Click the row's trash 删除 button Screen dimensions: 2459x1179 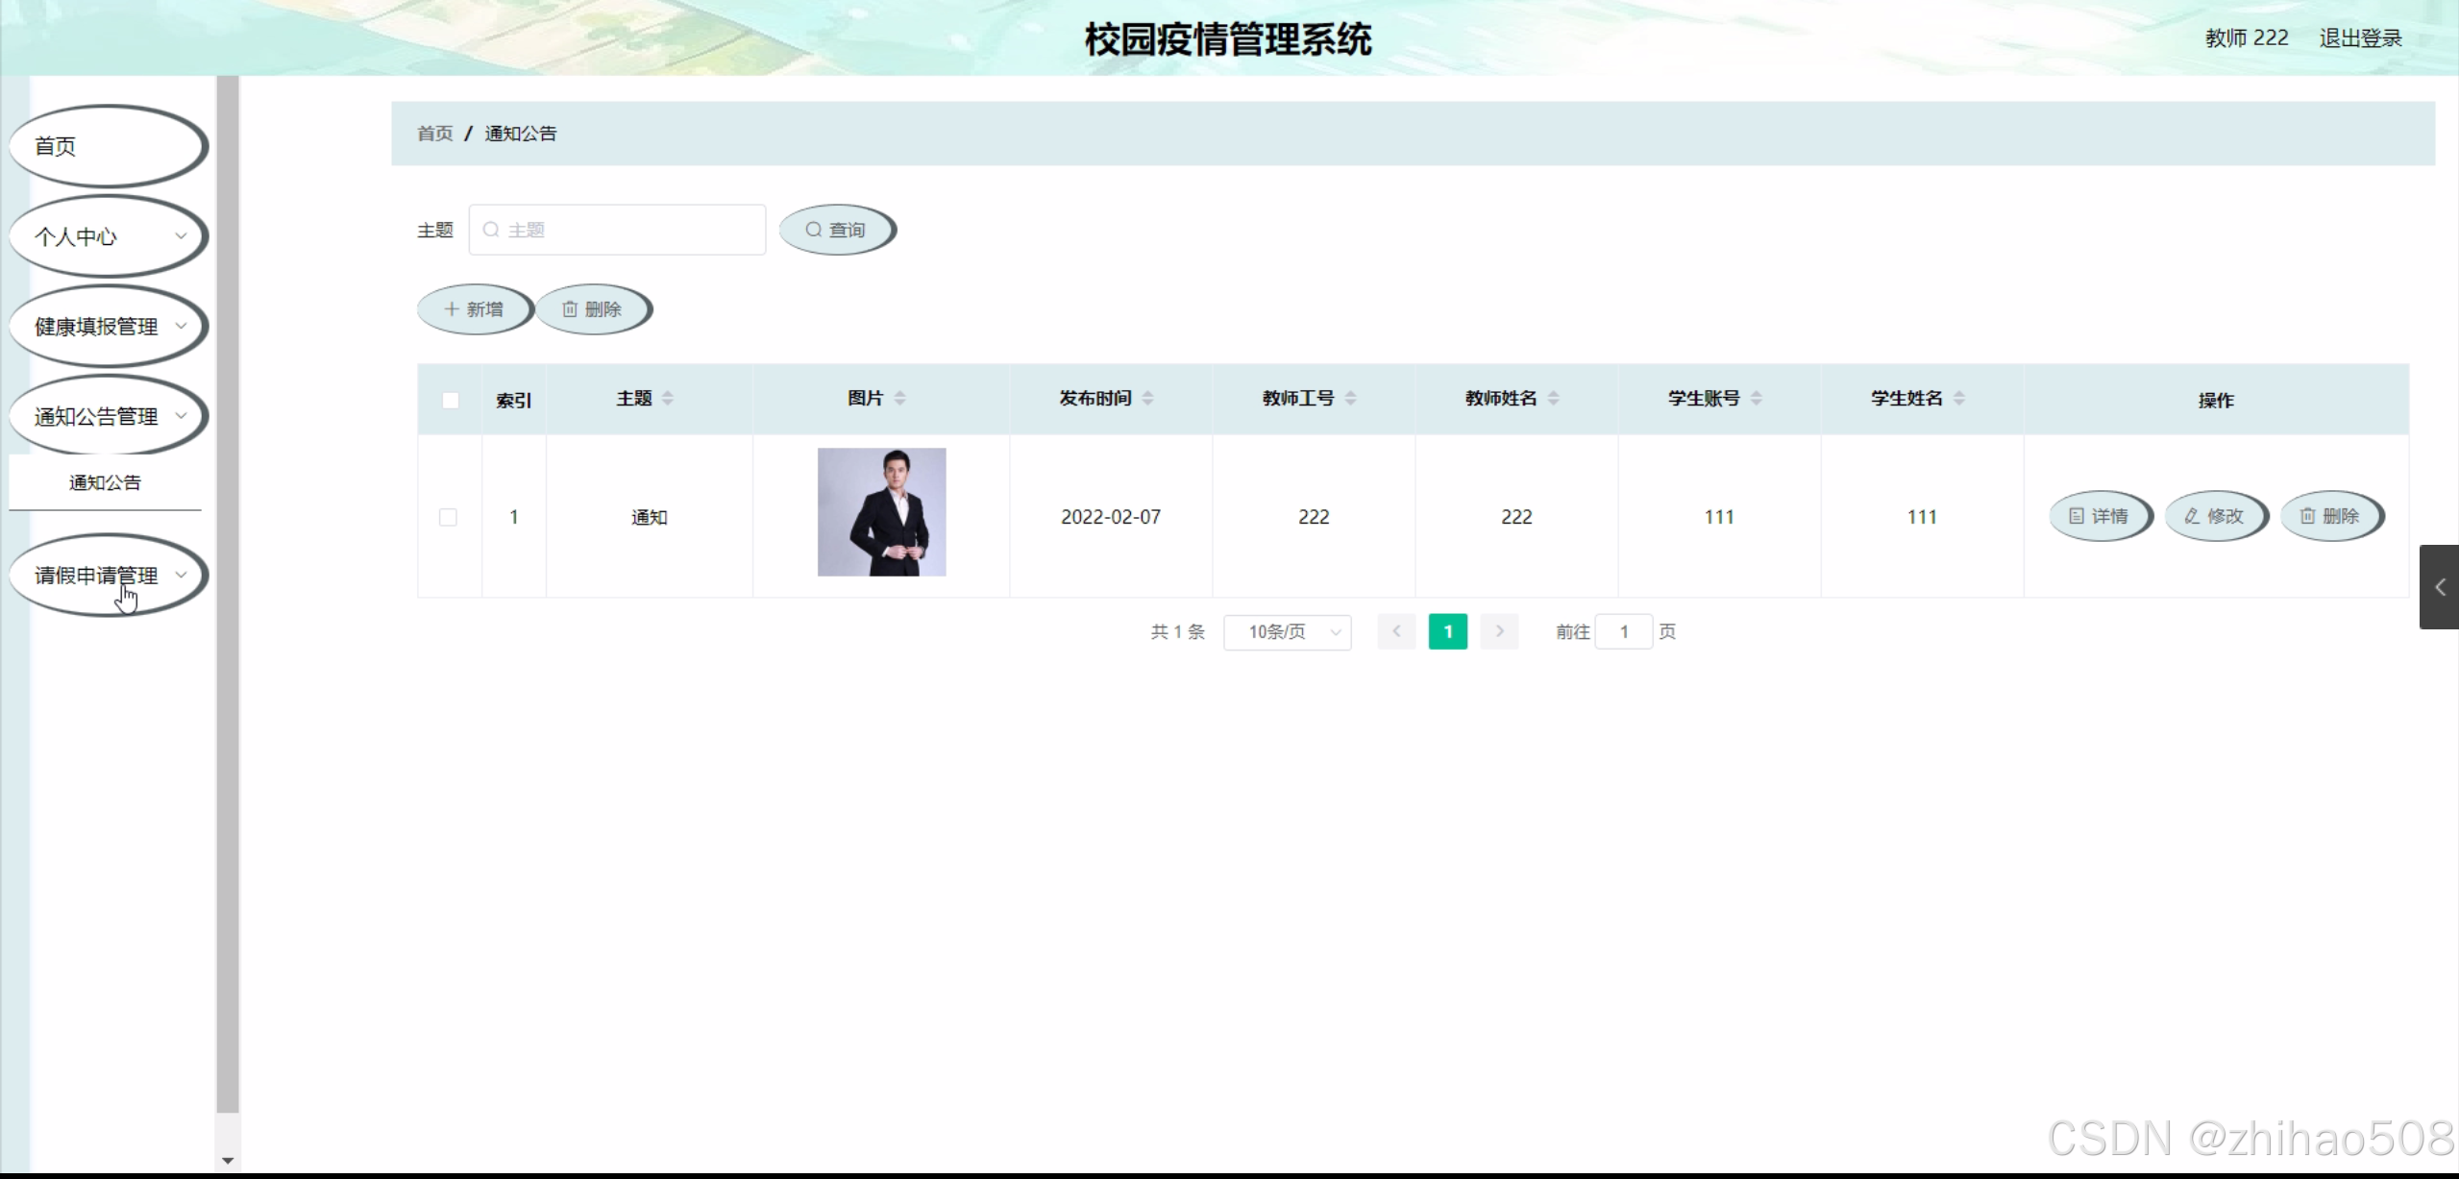[x=2329, y=516]
